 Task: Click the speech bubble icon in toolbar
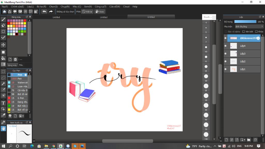pos(15,11)
